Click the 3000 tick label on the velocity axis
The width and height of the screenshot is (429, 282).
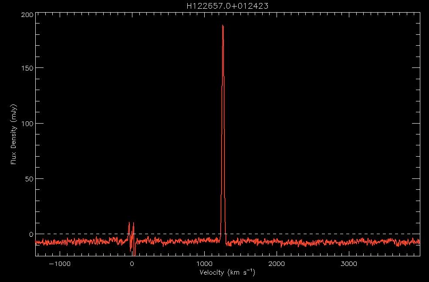point(348,264)
